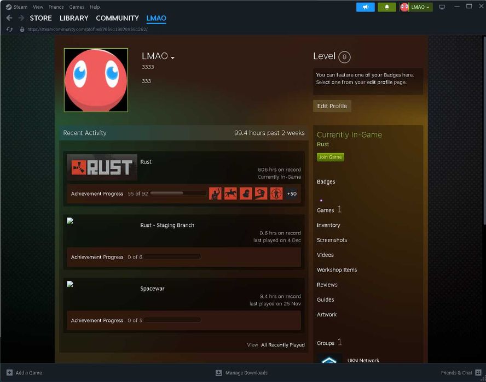Open the View menu
486x382 pixels.
[38, 7]
